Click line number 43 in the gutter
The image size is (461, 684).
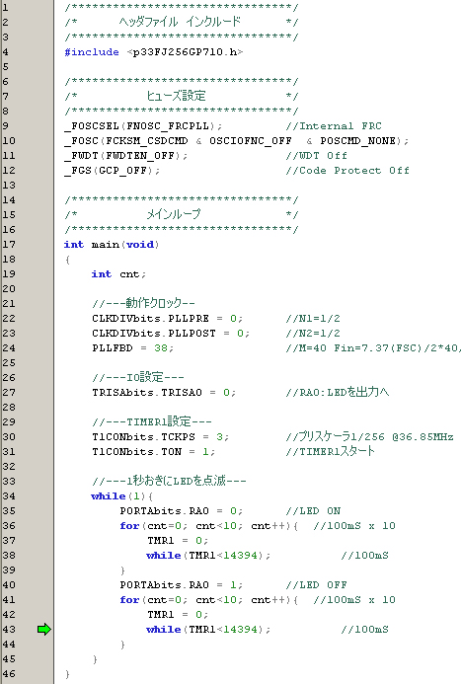pyautogui.click(x=9, y=629)
